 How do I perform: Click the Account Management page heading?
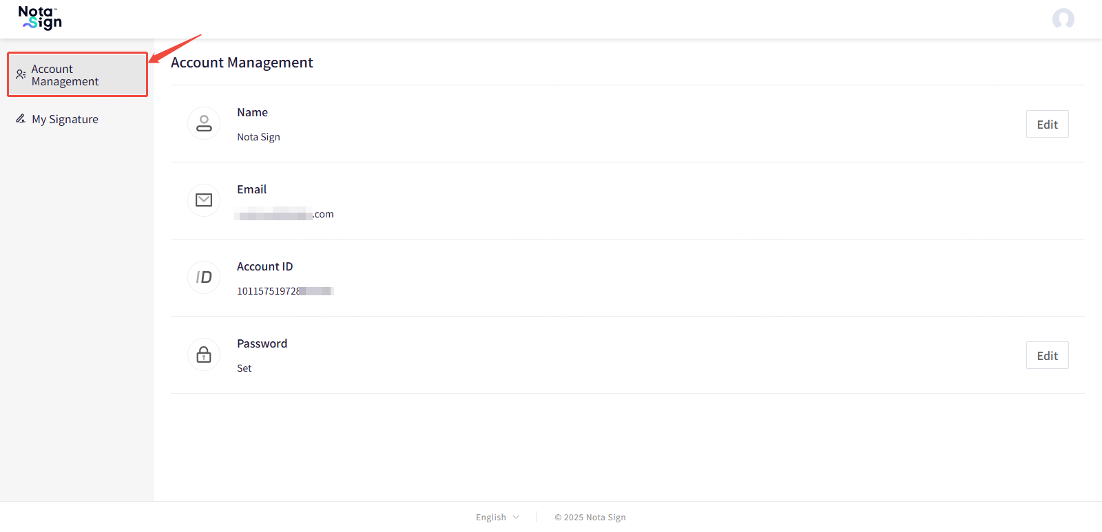point(242,63)
